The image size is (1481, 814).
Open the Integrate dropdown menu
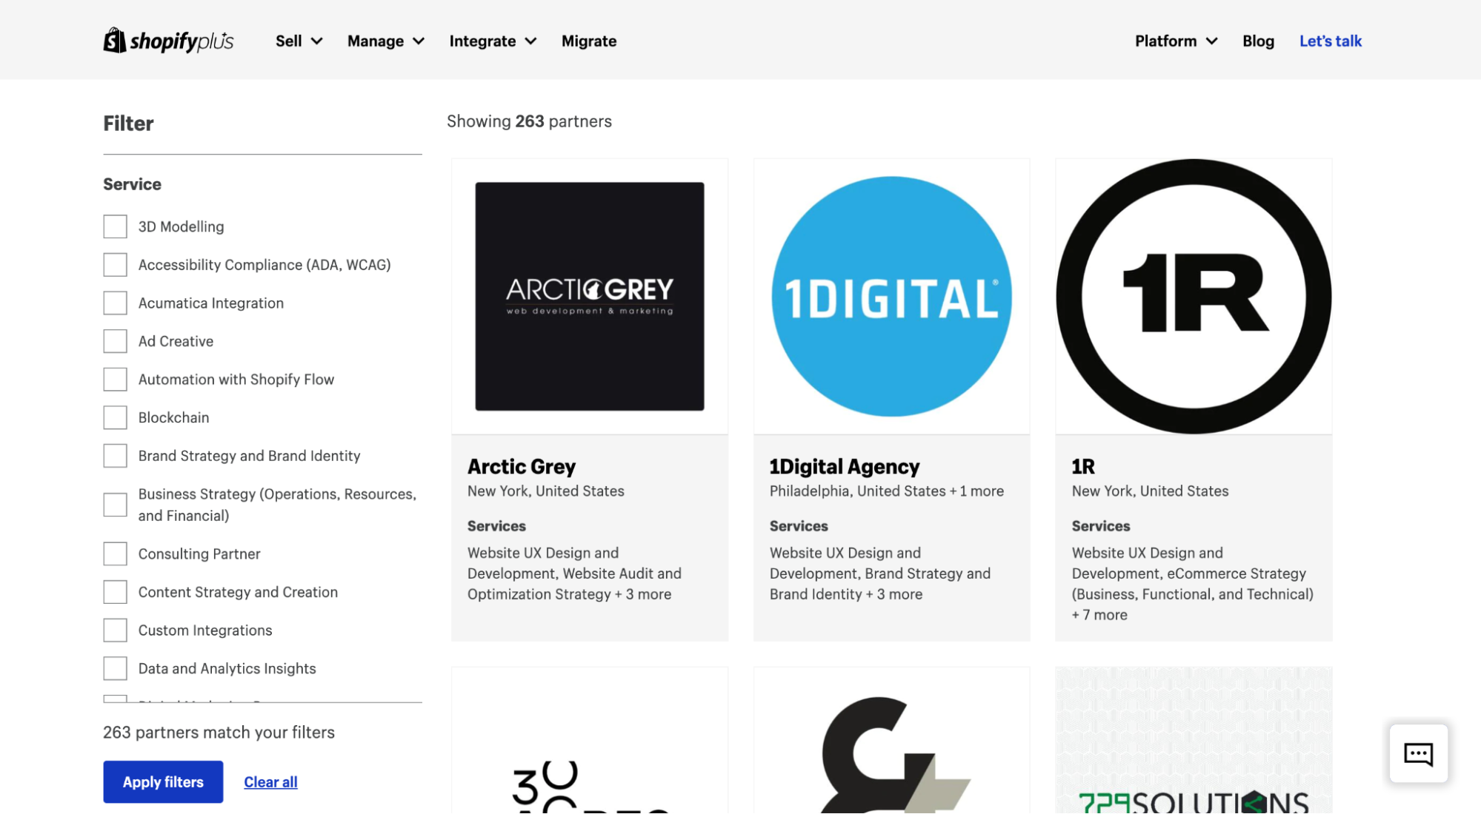click(x=492, y=40)
